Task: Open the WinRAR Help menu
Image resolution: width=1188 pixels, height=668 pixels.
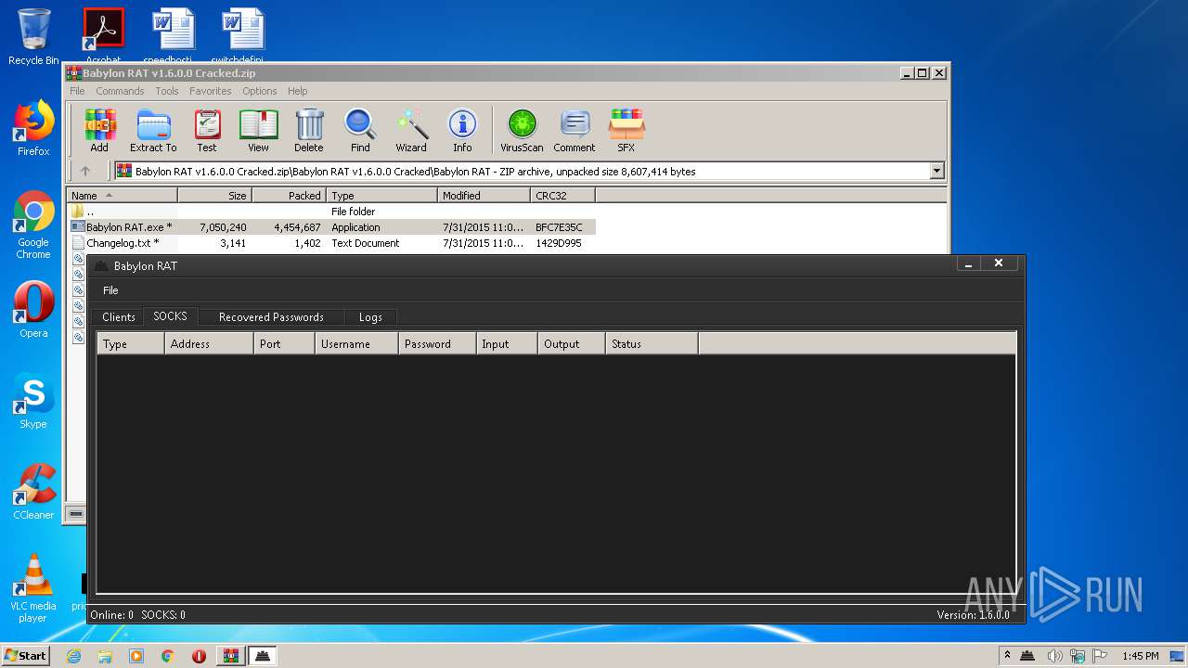Action: pyautogui.click(x=297, y=91)
